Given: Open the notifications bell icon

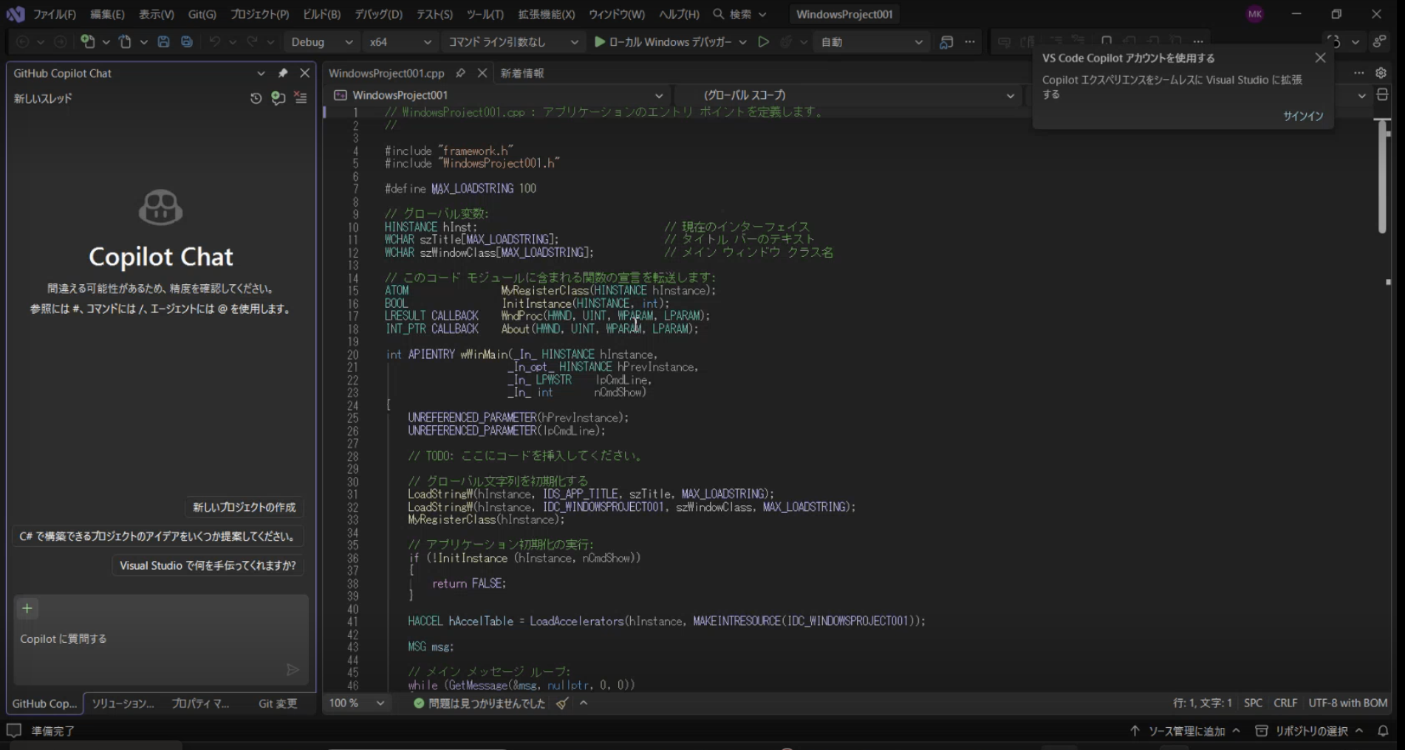Looking at the screenshot, I should [1383, 731].
